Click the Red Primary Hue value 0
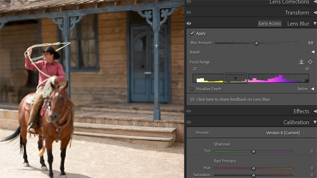Screen dimensions: 317x178 [x=312, y=168]
